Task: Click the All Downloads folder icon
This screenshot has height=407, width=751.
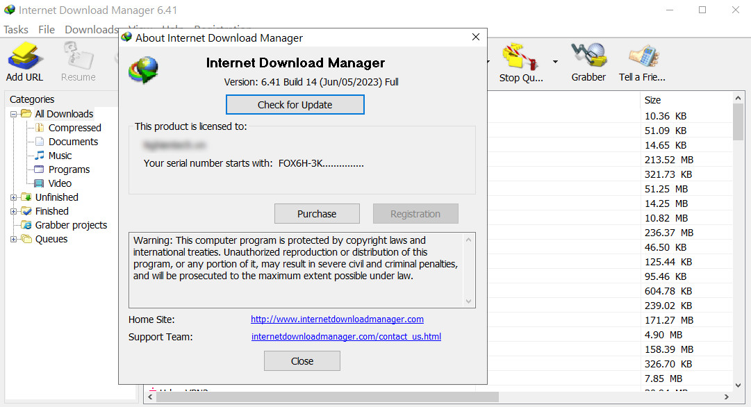Action: (26, 114)
